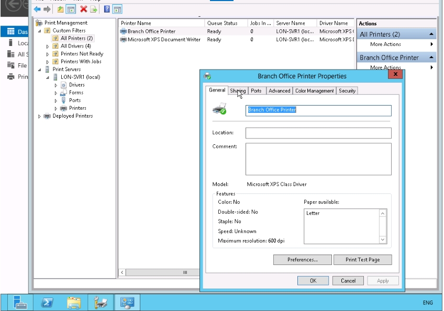Expand the Printers With Jobs filter
The height and width of the screenshot is (311, 444).
48,62
